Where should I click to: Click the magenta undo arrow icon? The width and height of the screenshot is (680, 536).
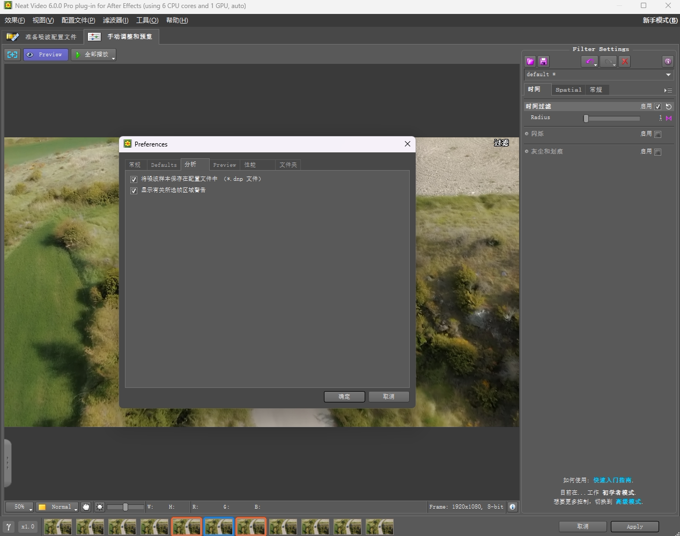[589, 61]
